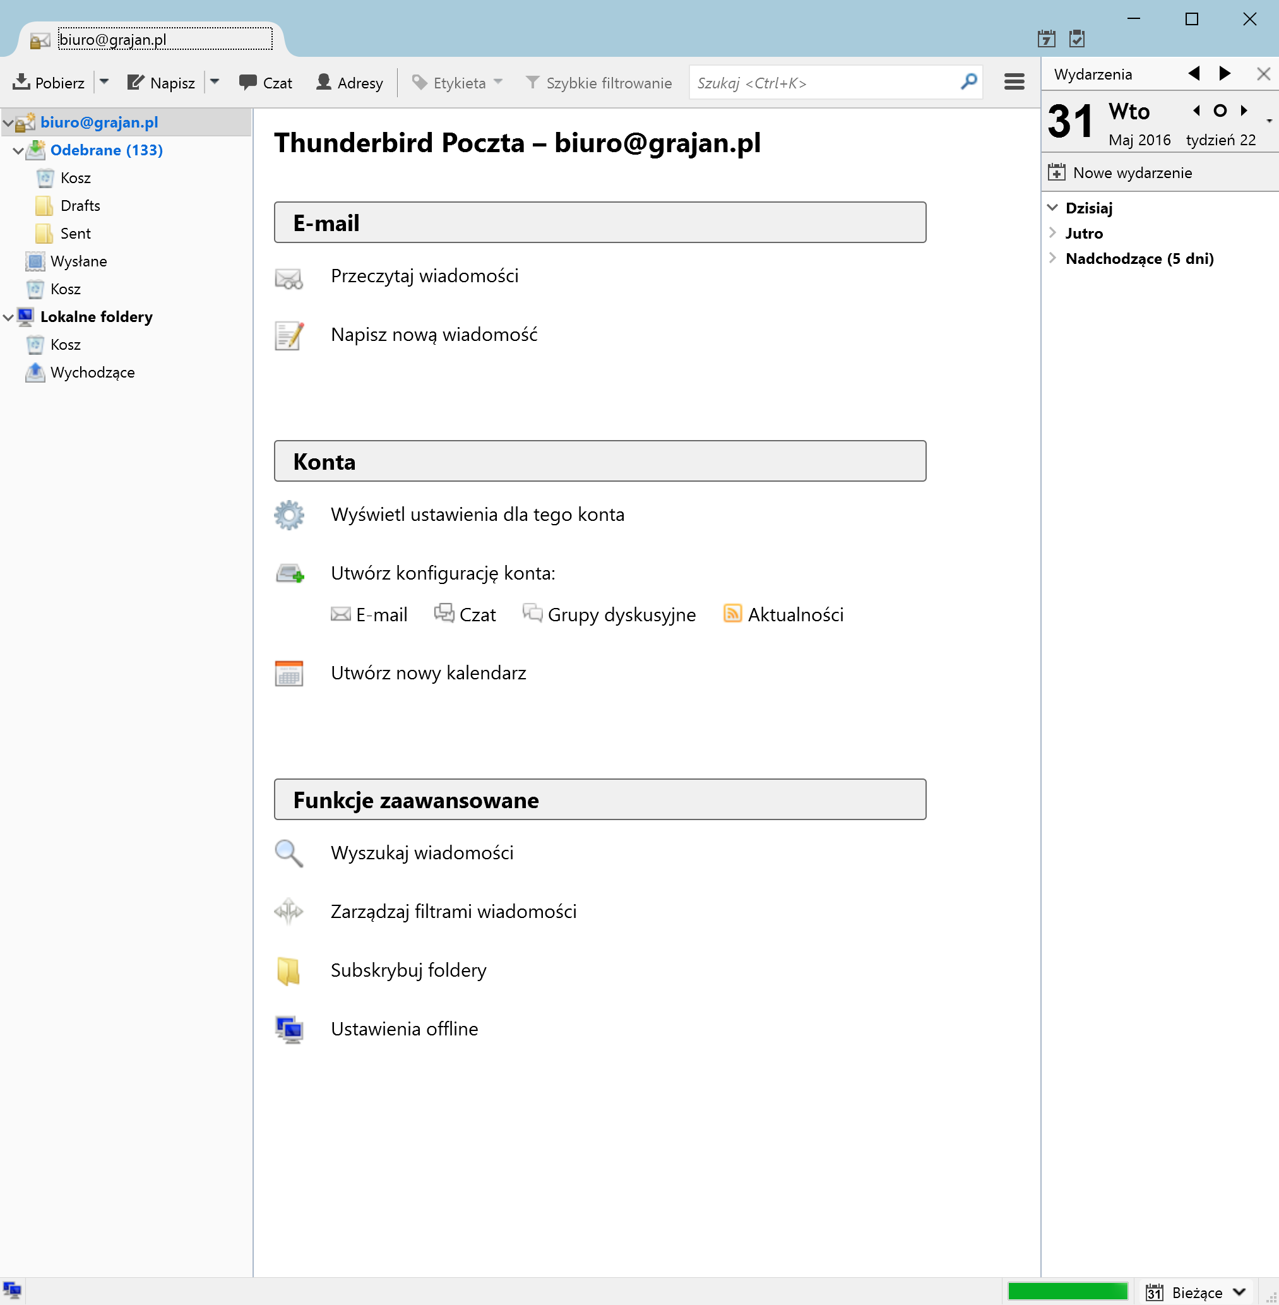Screen dimensions: 1279x1305
Task: Click Napisz nową wiadomość link
Action: [434, 335]
